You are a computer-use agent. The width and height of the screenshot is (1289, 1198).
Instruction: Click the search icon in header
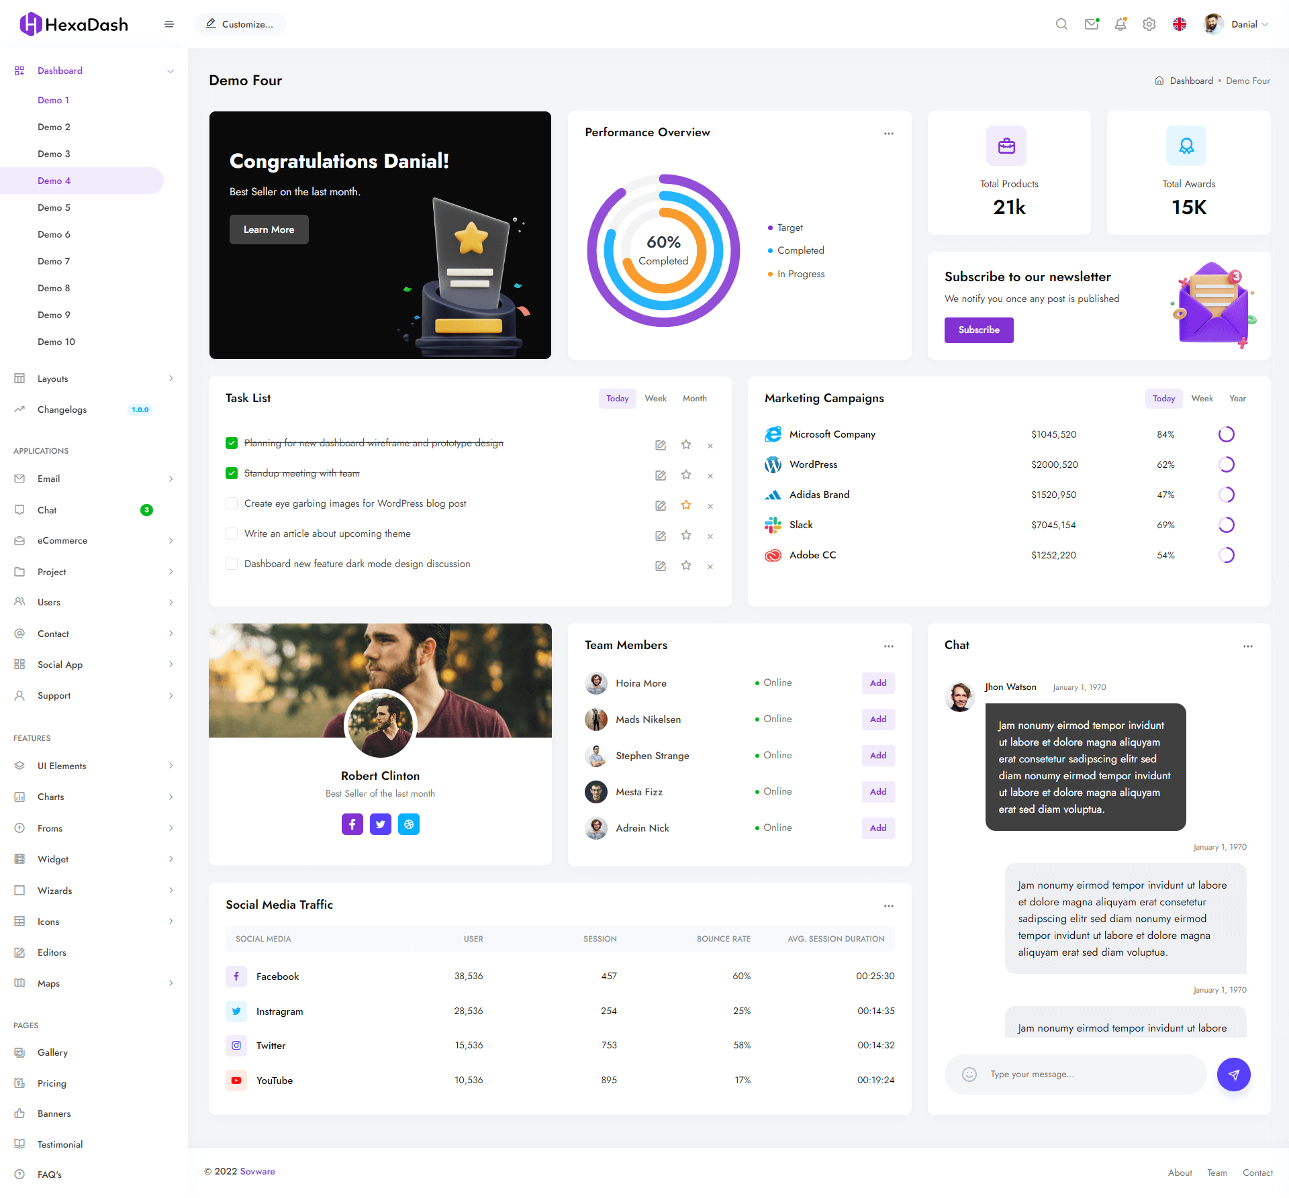[1061, 24]
